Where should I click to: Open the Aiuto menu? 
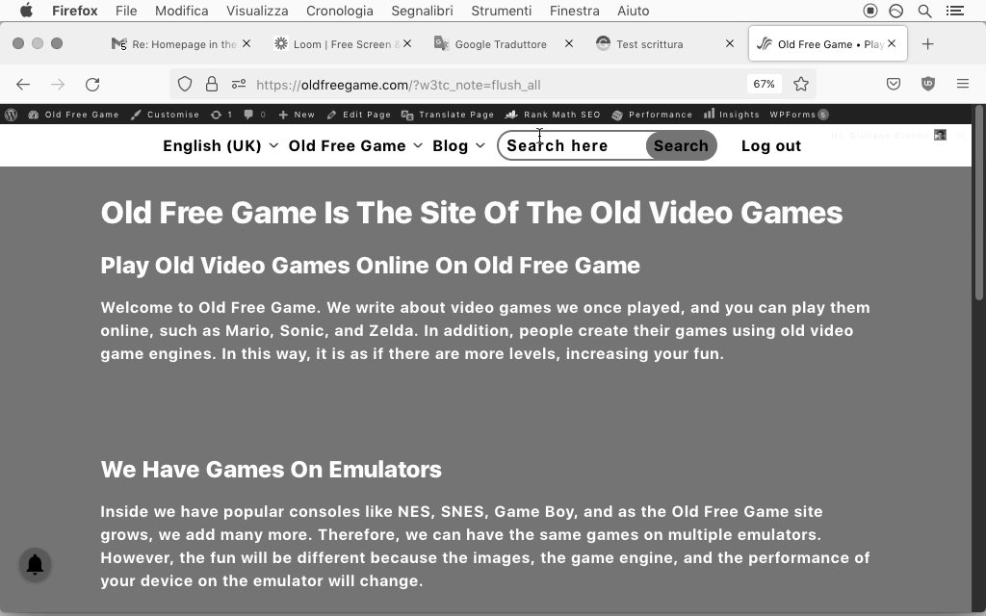[x=634, y=11]
